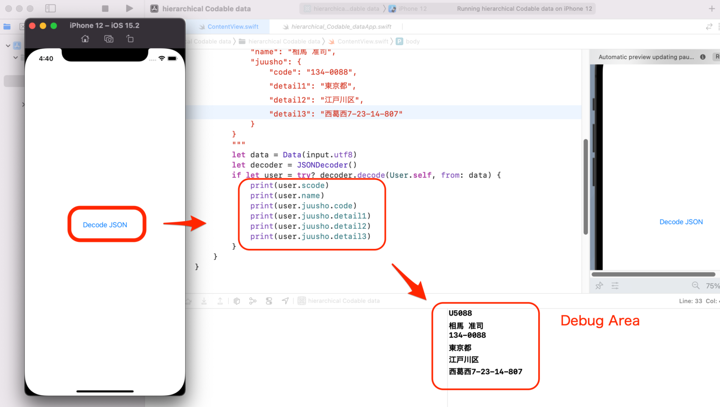The height and width of the screenshot is (407, 720).
Task: Collapse the disclosure chevron in left sidebar
Action: point(7,45)
